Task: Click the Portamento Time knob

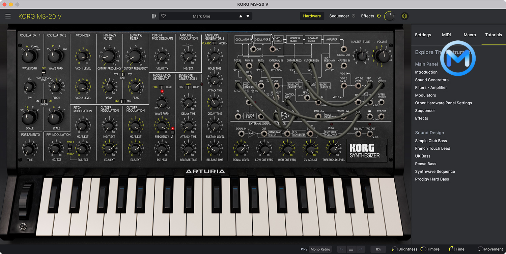Action: (30, 148)
